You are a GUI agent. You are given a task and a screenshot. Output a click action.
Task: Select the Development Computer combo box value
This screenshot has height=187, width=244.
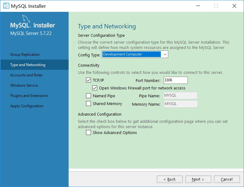pos(132,54)
